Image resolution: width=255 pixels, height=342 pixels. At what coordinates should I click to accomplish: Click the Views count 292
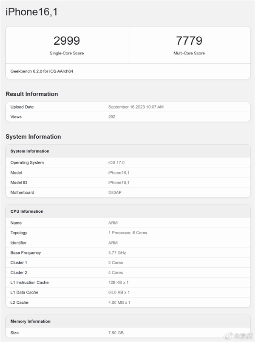[x=112, y=117]
